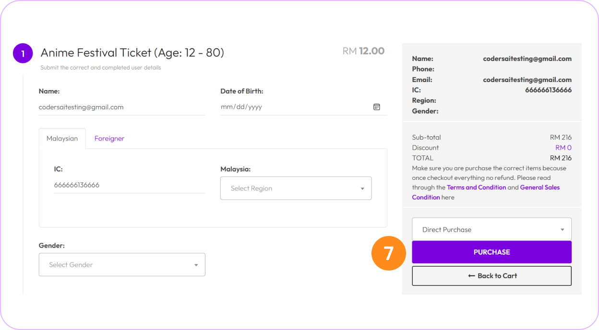Go back using Back to Cart button
The image size is (599, 330).
tap(491, 276)
